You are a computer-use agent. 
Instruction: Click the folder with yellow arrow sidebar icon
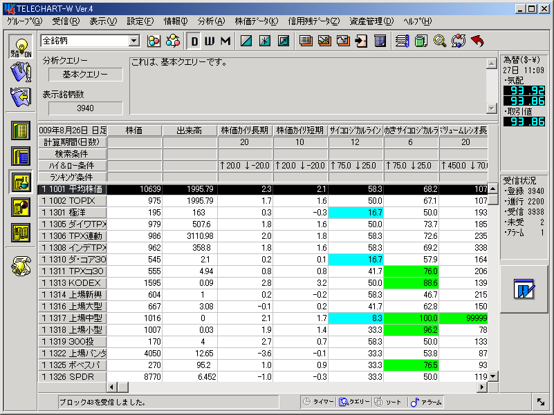pos(21,97)
